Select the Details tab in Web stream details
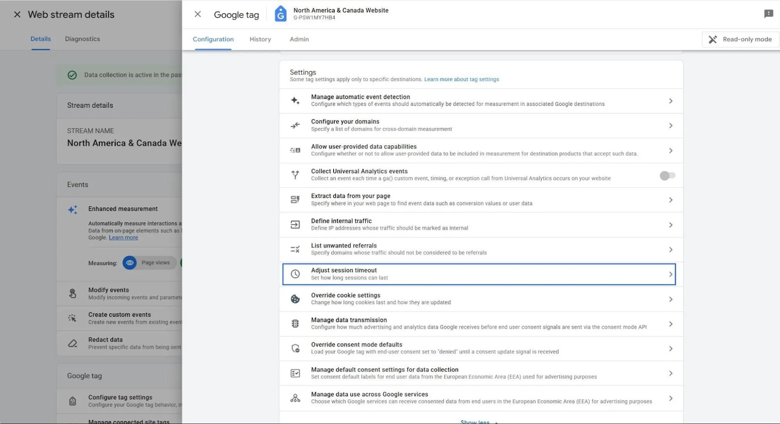The width and height of the screenshot is (780, 424). (x=41, y=39)
